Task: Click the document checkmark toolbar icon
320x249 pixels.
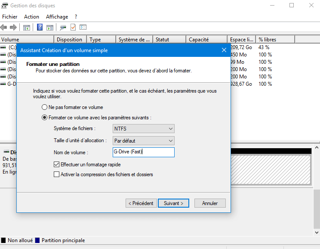Action: point(73,27)
